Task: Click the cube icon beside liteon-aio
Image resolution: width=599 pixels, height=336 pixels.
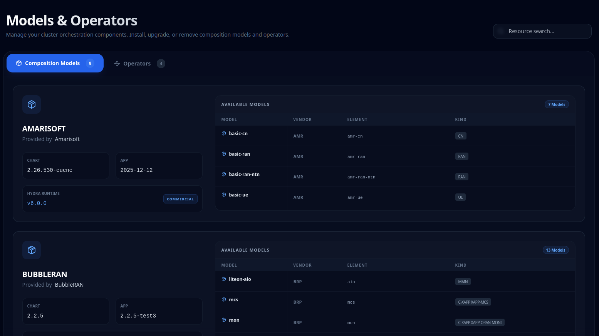Action: [224, 279]
